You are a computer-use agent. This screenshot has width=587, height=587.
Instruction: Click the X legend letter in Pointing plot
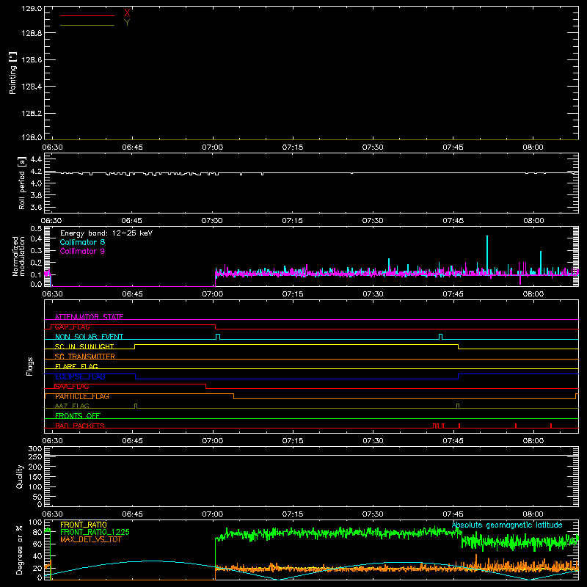[x=127, y=13]
